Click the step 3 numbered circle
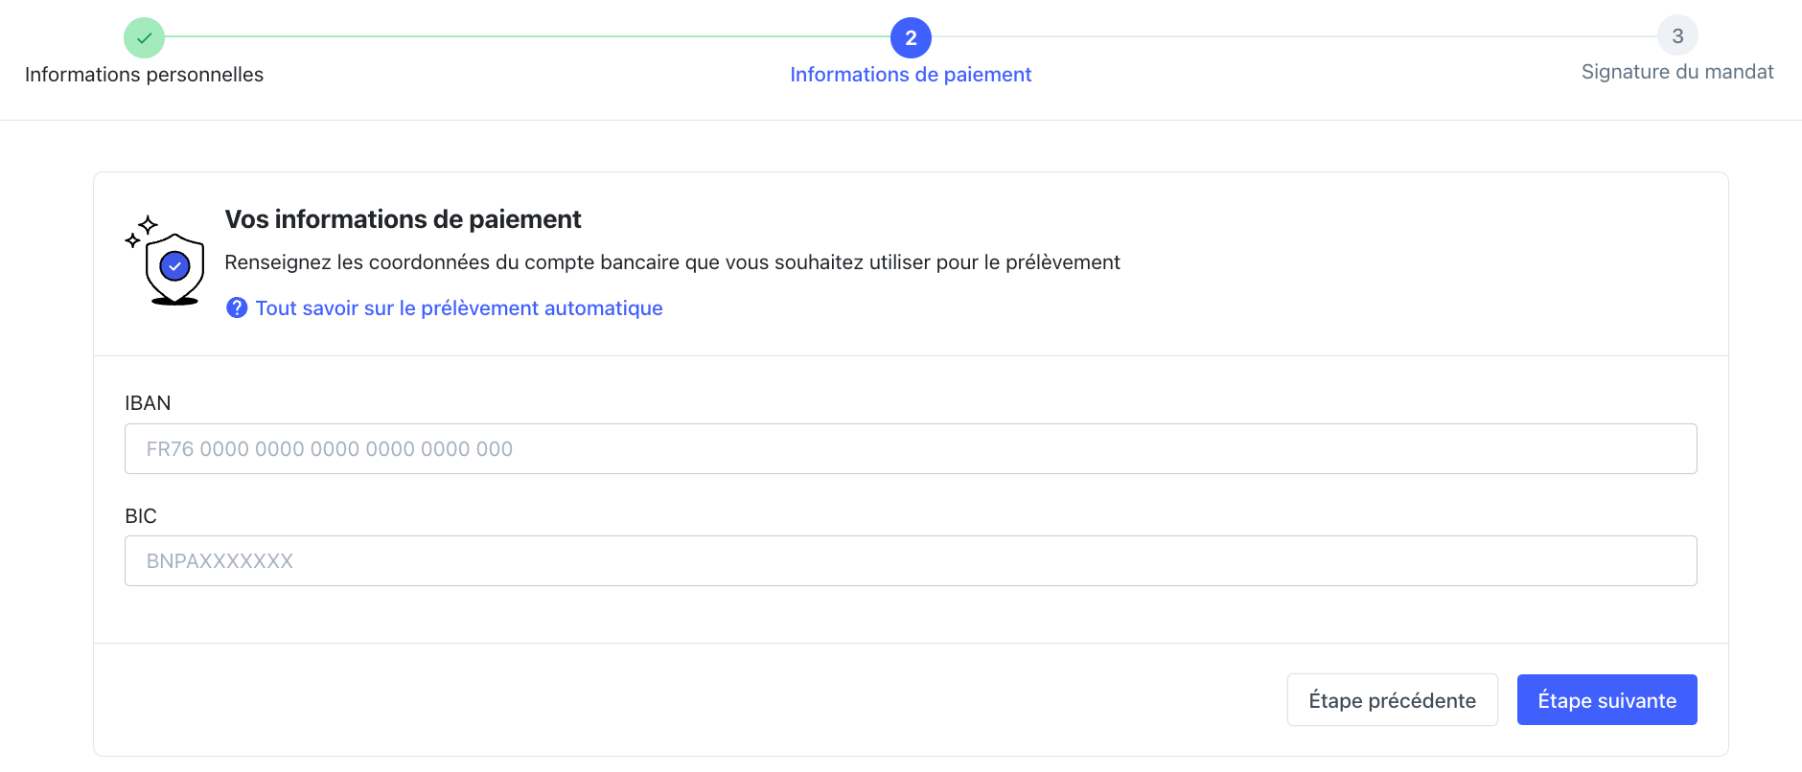The width and height of the screenshot is (1802, 772). click(1677, 35)
